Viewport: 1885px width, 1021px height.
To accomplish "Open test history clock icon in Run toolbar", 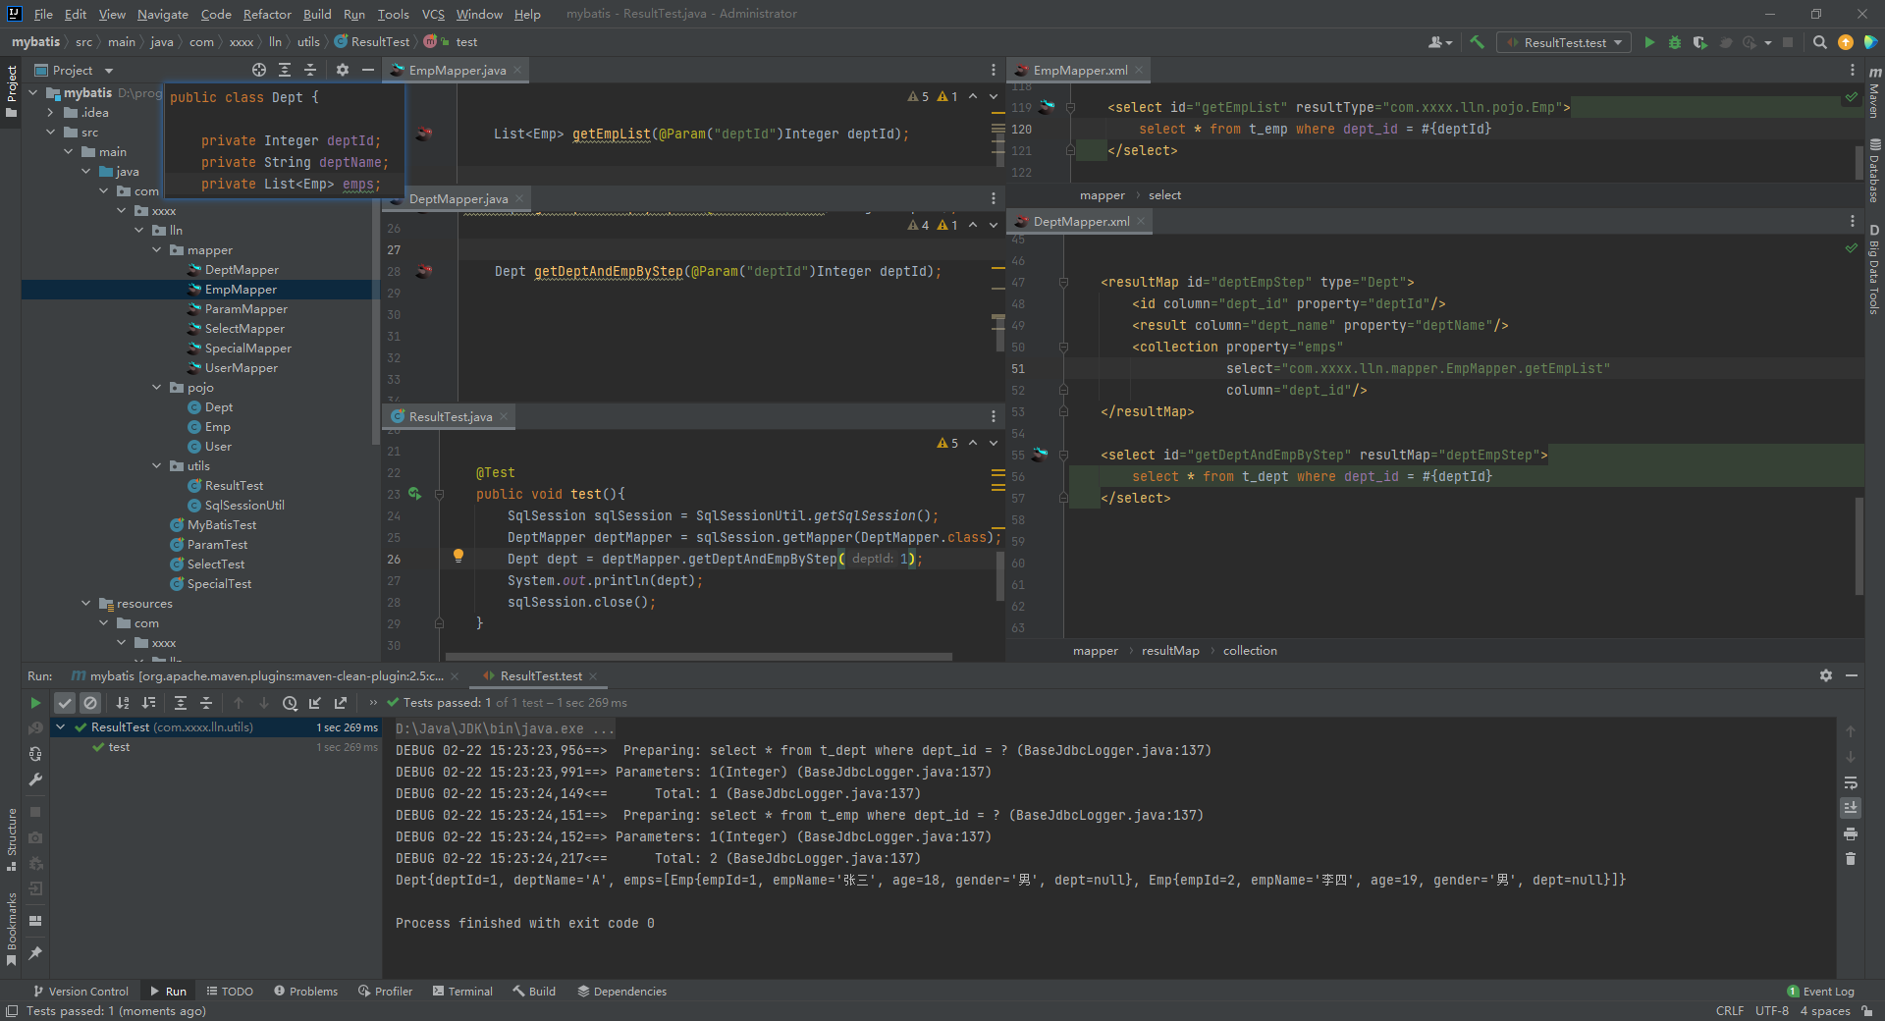I will click(290, 703).
